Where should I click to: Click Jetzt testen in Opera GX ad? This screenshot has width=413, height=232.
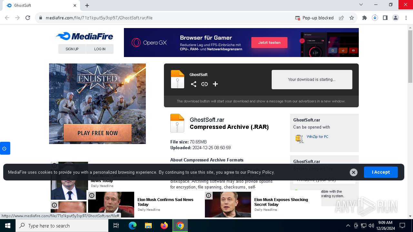pos(269,43)
